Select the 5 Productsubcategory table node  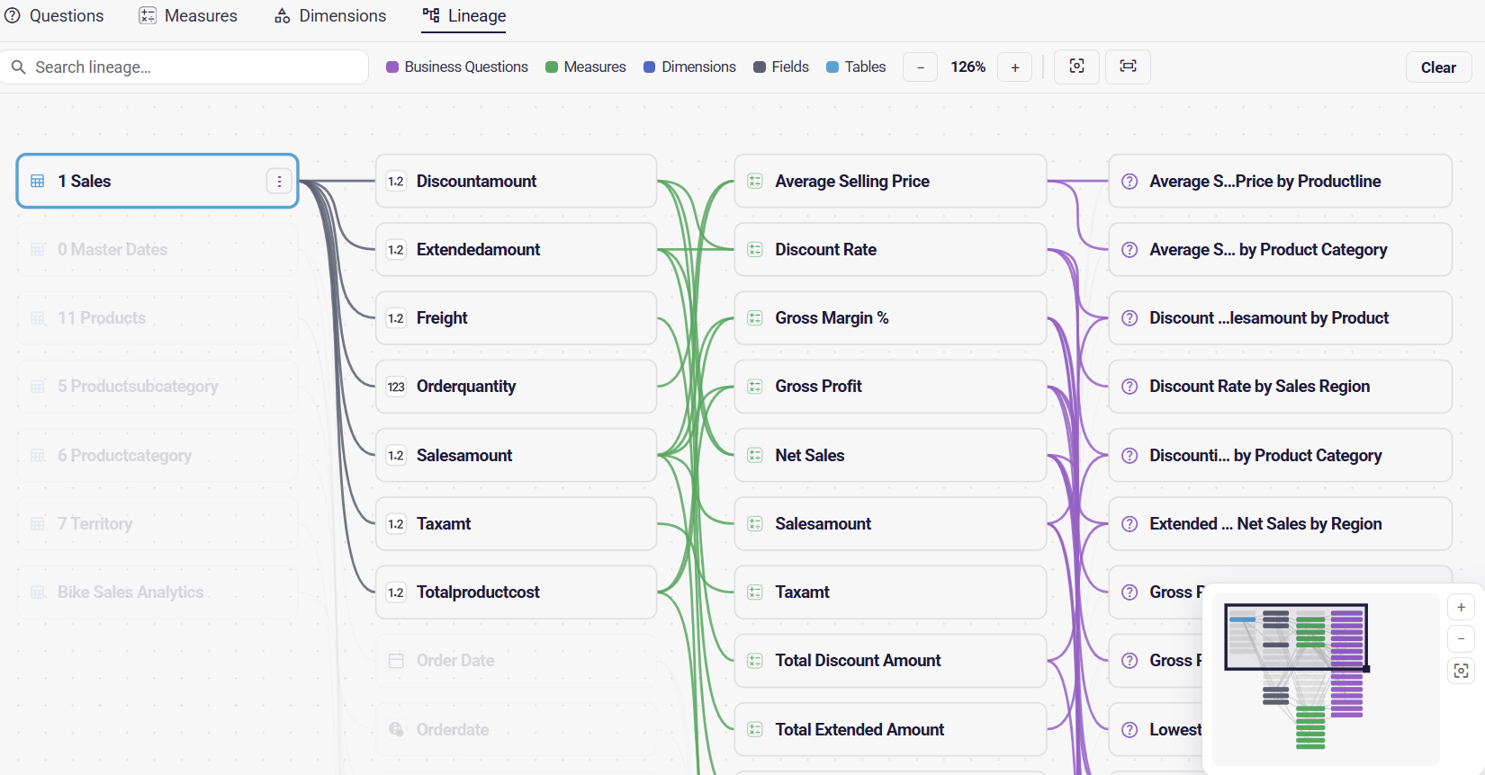(157, 387)
